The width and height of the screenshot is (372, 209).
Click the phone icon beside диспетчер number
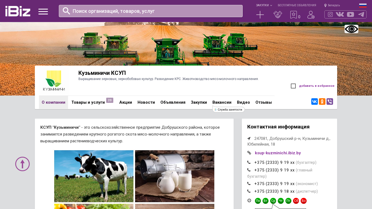(249, 191)
